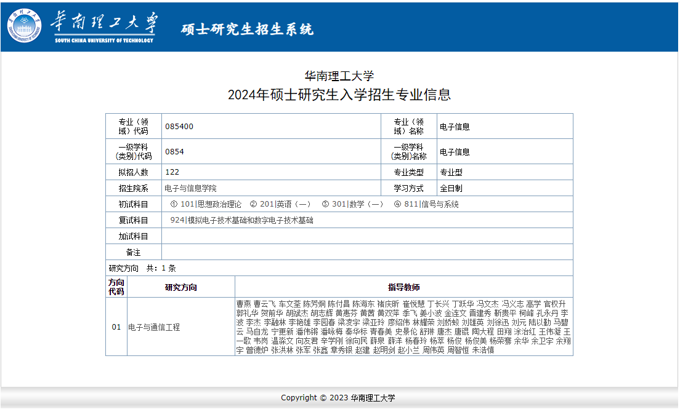Screen dimensions: 680x412
Task: Click advisor name 曾德炉
Action: click(x=257, y=350)
